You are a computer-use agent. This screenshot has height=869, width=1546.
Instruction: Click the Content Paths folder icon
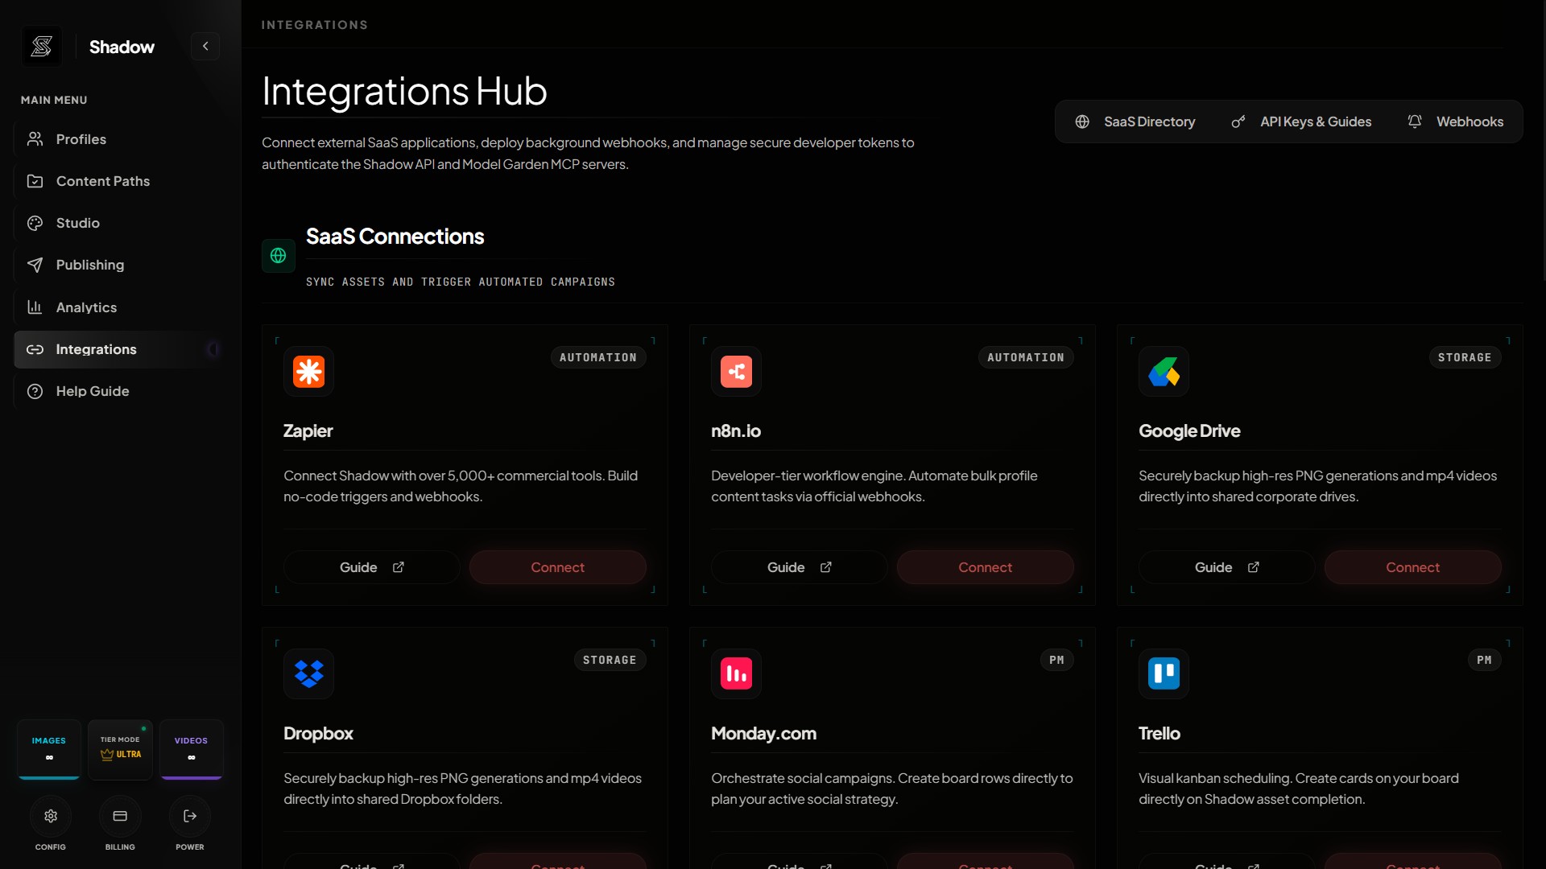click(35, 181)
